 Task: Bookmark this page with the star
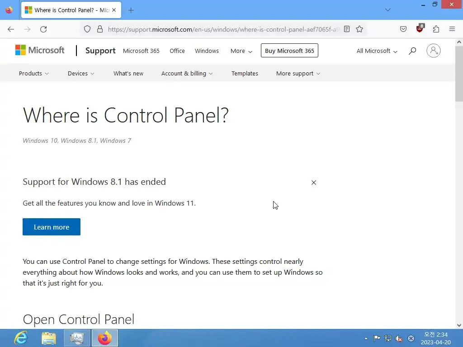pyautogui.click(x=359, y=29)
